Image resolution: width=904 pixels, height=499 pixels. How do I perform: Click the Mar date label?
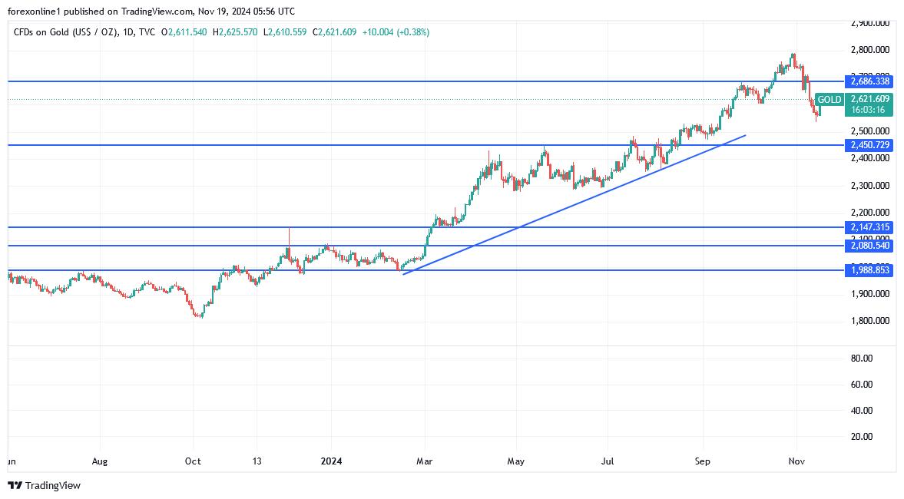click(424, 461)
